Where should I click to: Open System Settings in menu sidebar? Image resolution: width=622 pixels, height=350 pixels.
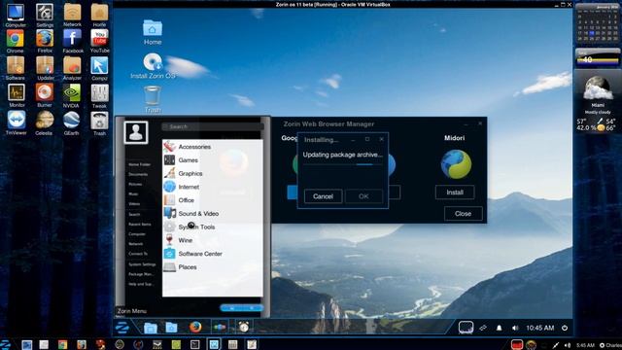[142, 264]
